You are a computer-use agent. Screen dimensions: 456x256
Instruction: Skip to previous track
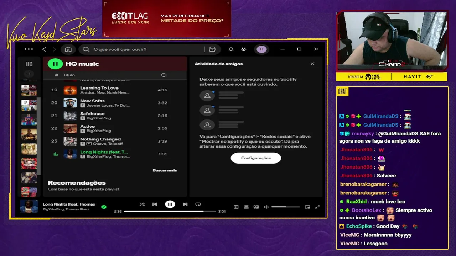pyautogui.click(x=155, y=204)
